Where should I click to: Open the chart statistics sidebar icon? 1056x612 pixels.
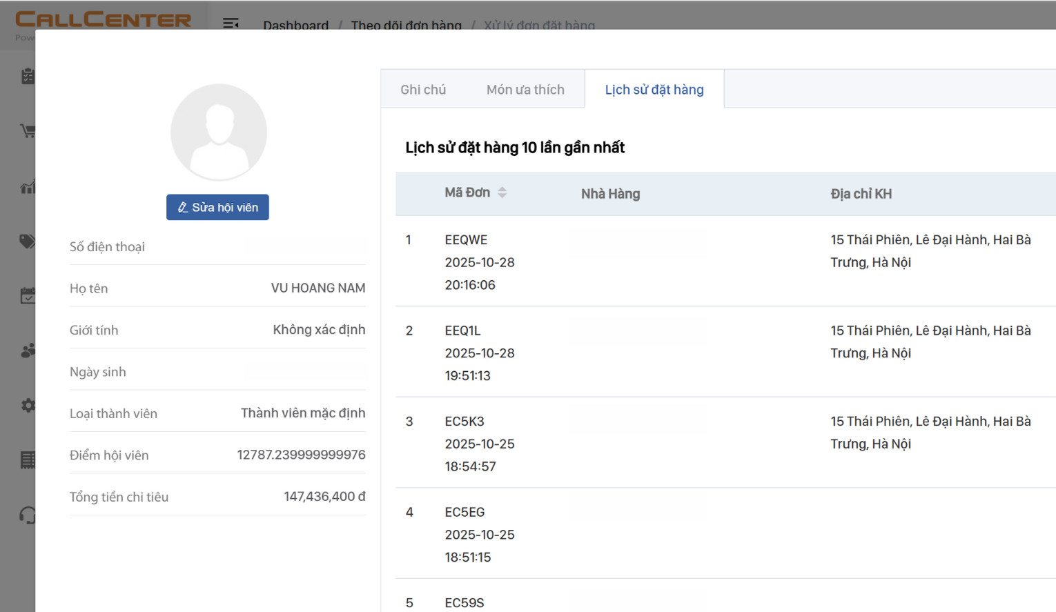28,186
